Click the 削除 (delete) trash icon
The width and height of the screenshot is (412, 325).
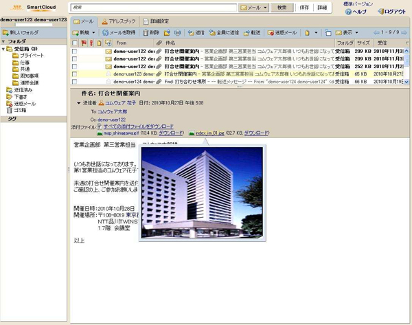coord(151,32)
